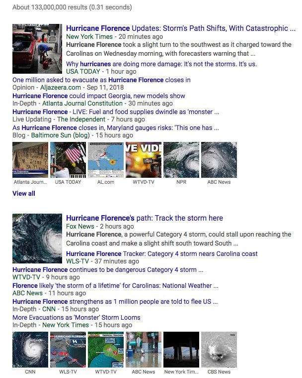Click the 'Atlanta Journal Constitution - 30 minutes ago' source
This screenshot has width=302, height=378.
pyautogui.click(x=92, y=103)
